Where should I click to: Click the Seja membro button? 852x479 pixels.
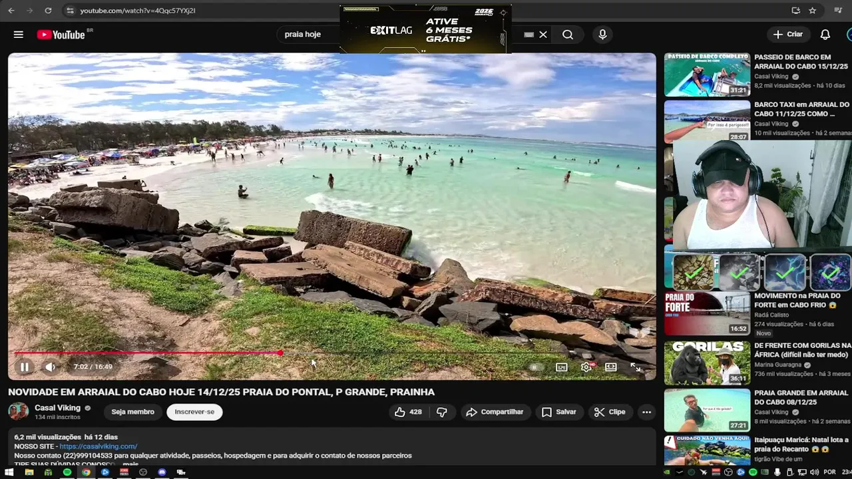tap(132, 412)
